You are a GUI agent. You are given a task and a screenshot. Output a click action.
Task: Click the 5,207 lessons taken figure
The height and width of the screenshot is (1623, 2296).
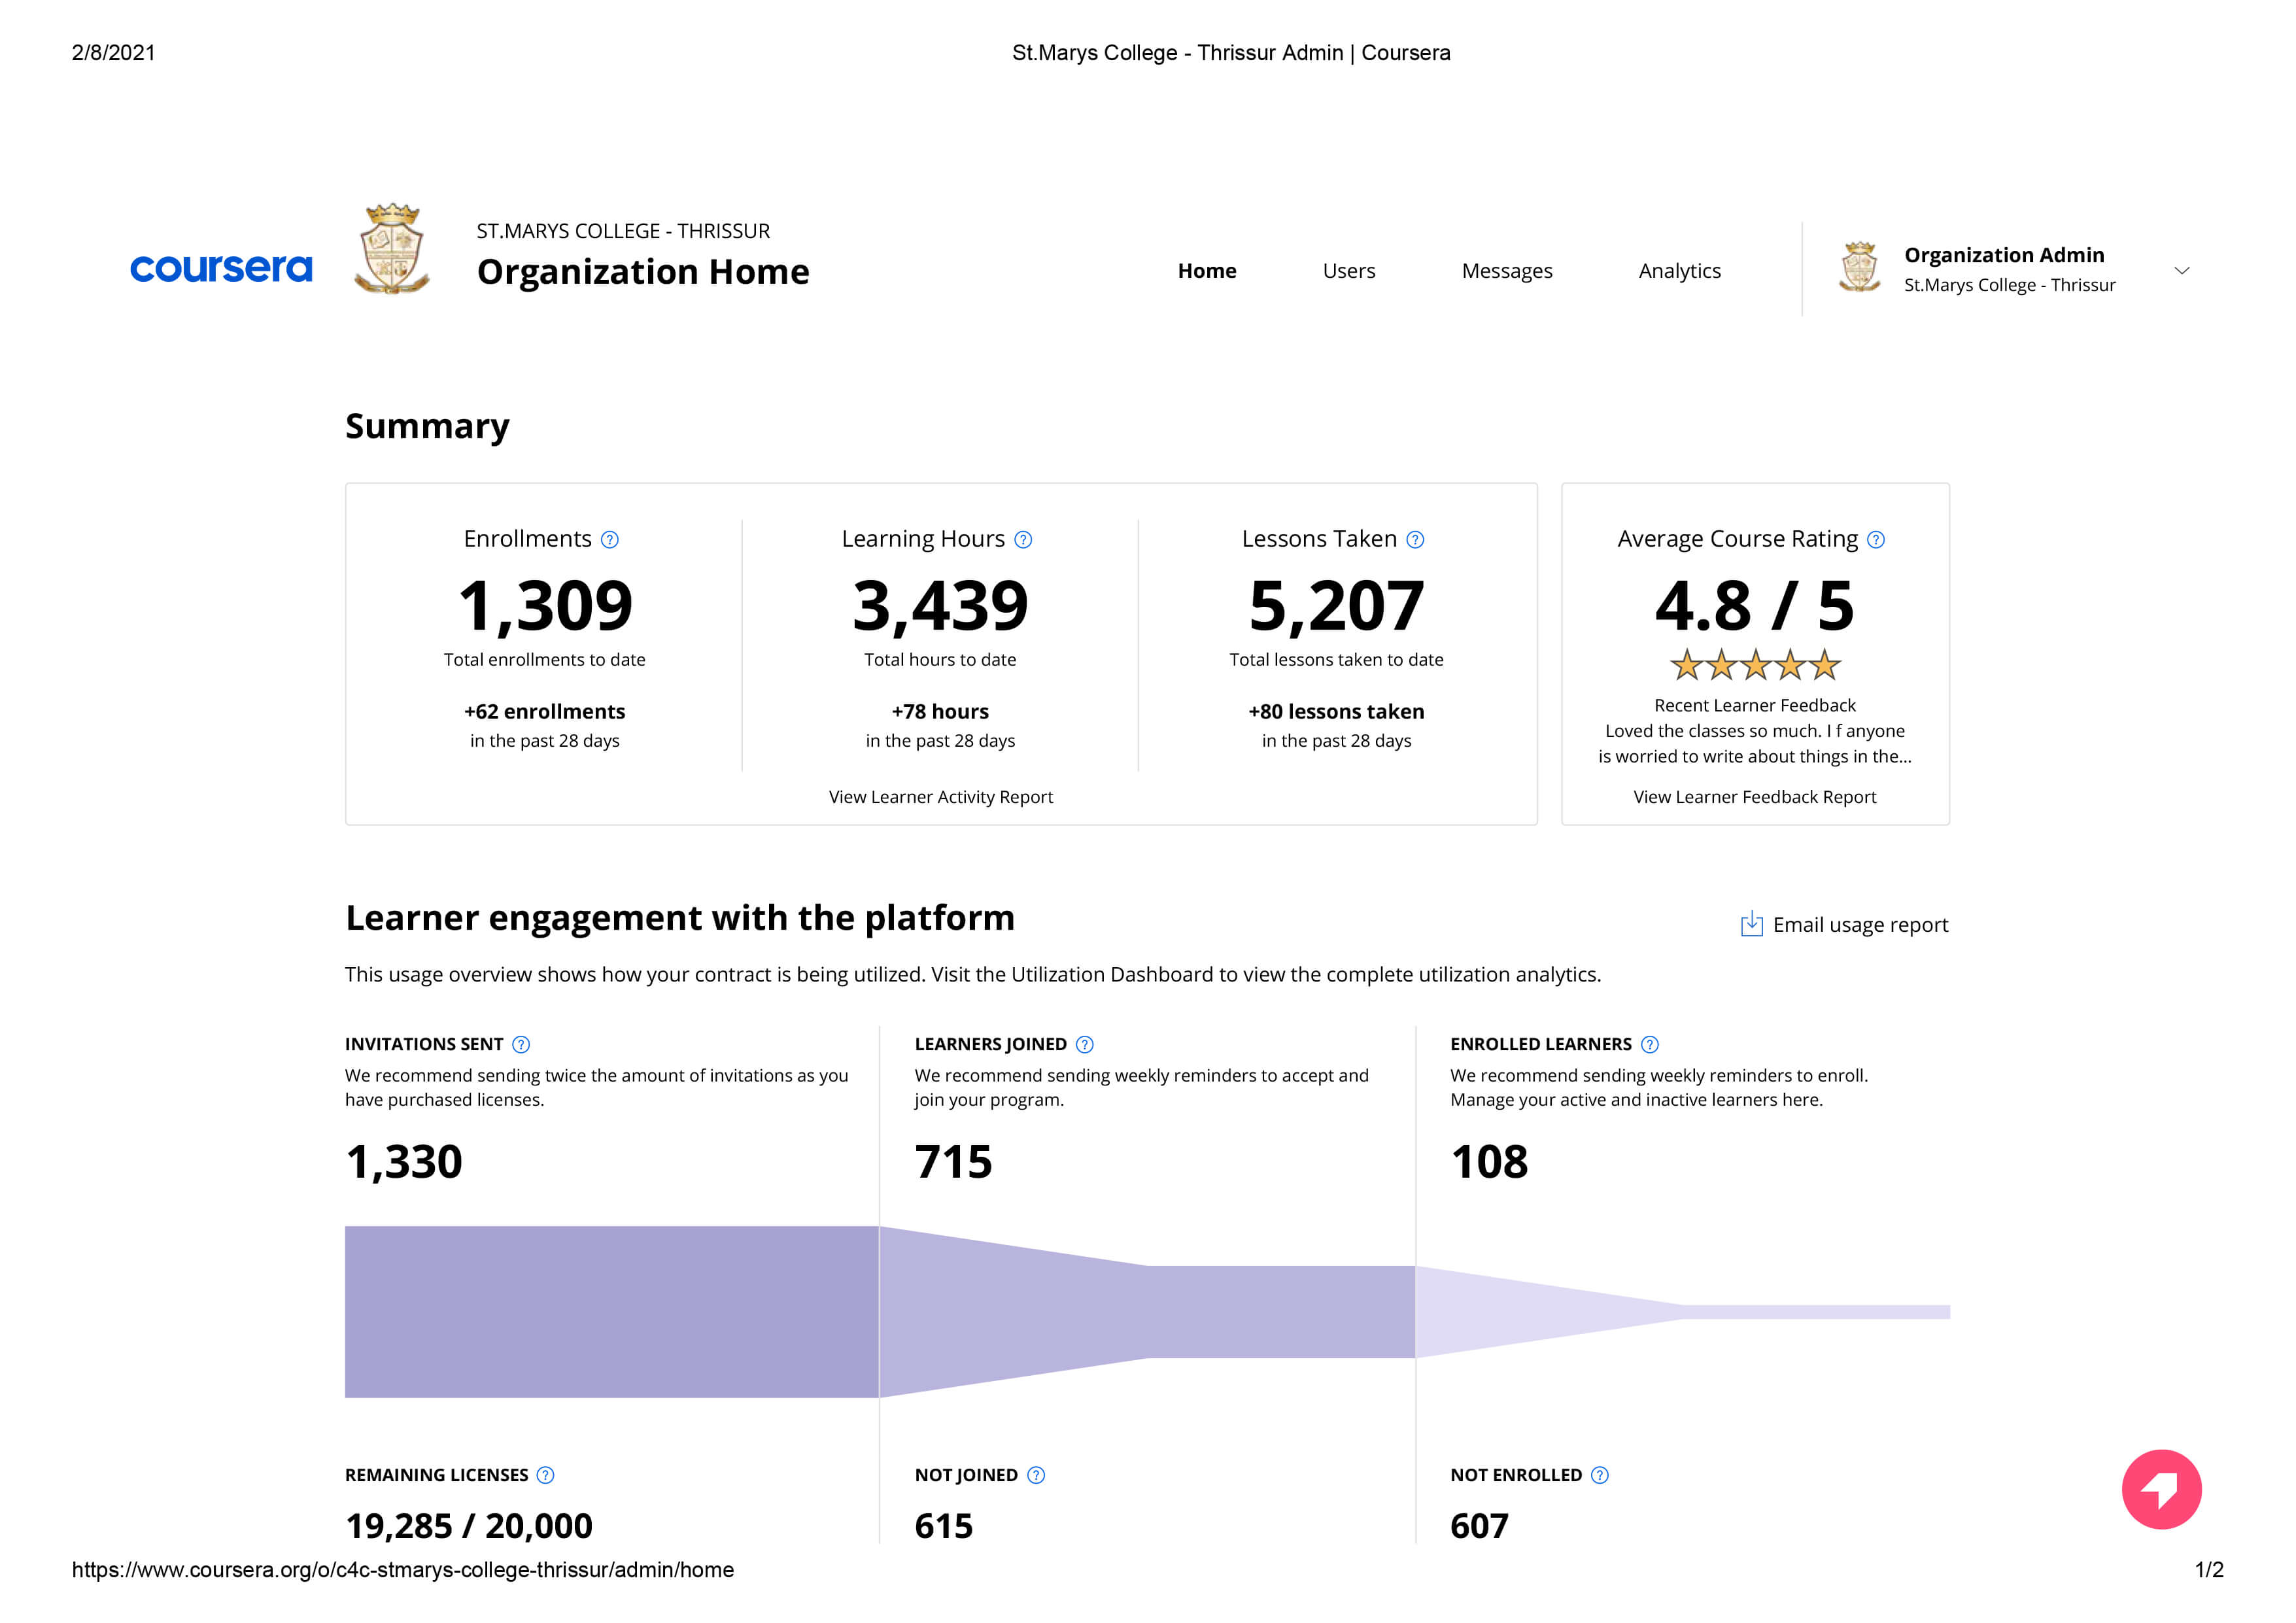(1336, 606)
